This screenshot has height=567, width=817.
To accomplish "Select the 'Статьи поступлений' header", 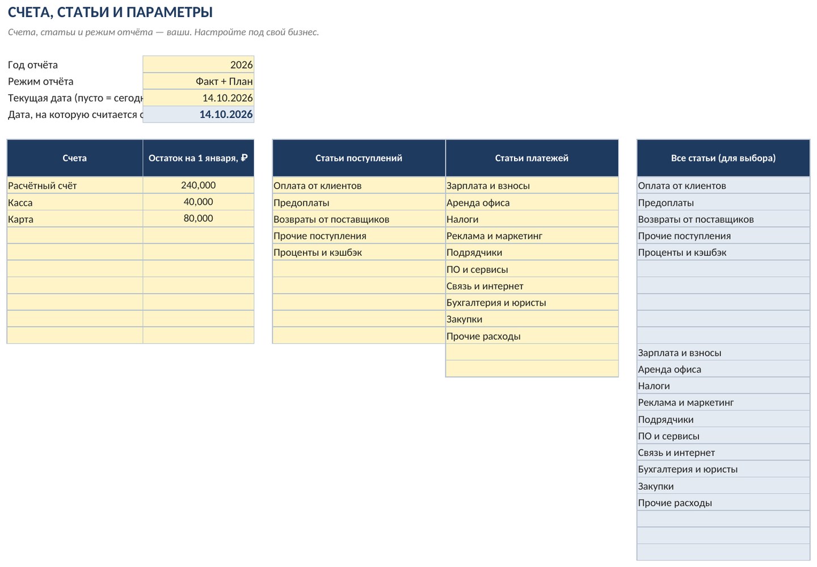I will pyautogui.click(x=359, y=158).
